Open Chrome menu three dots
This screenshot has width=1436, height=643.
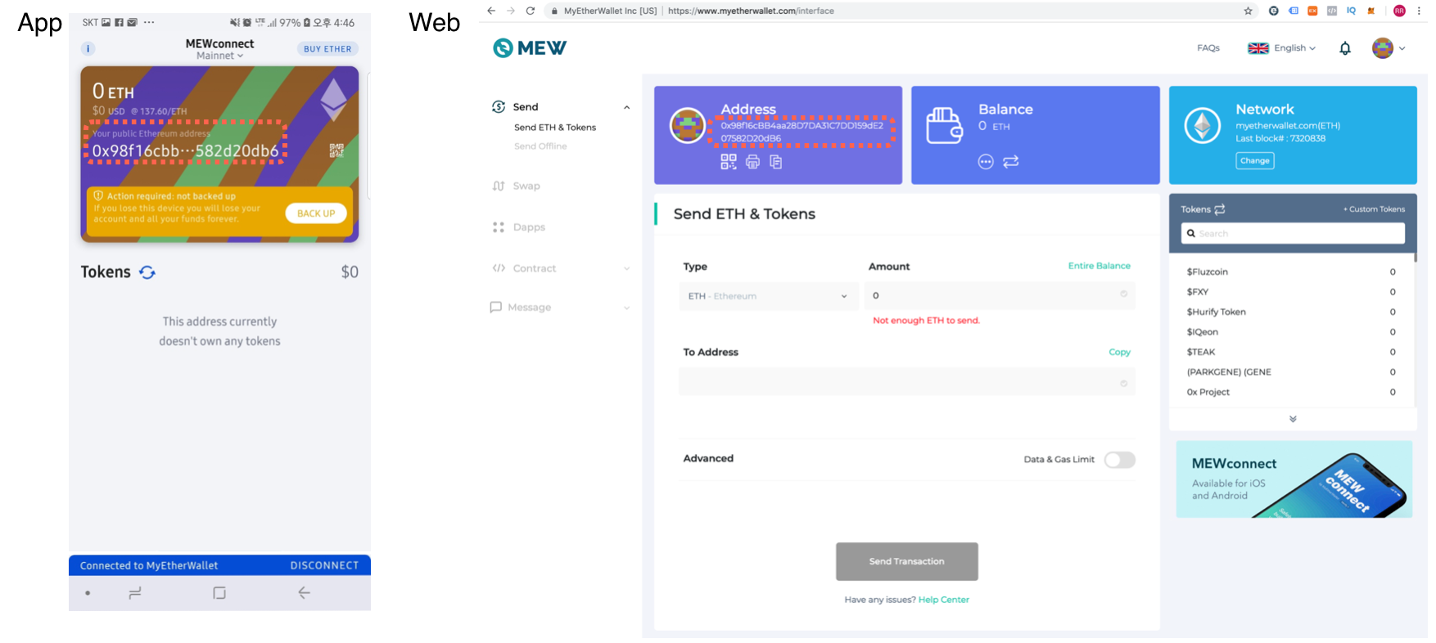1419,11
